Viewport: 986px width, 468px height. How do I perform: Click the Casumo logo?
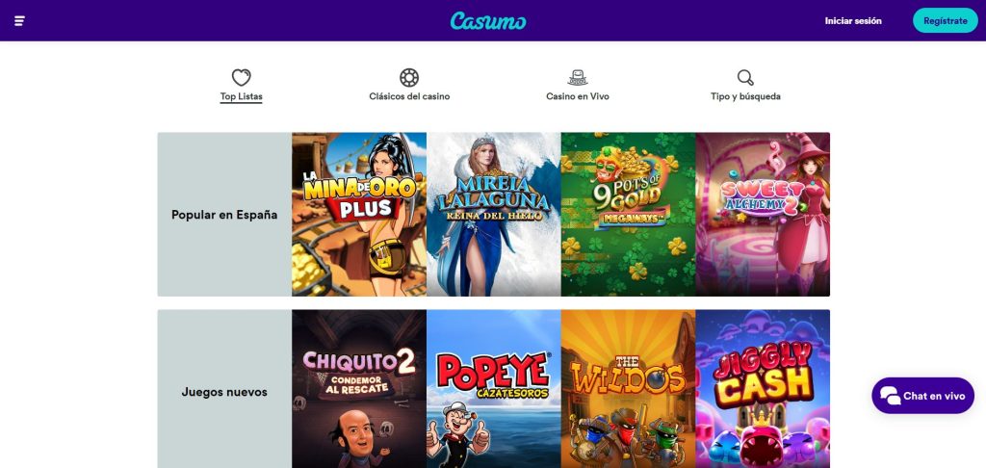point(488,21)
